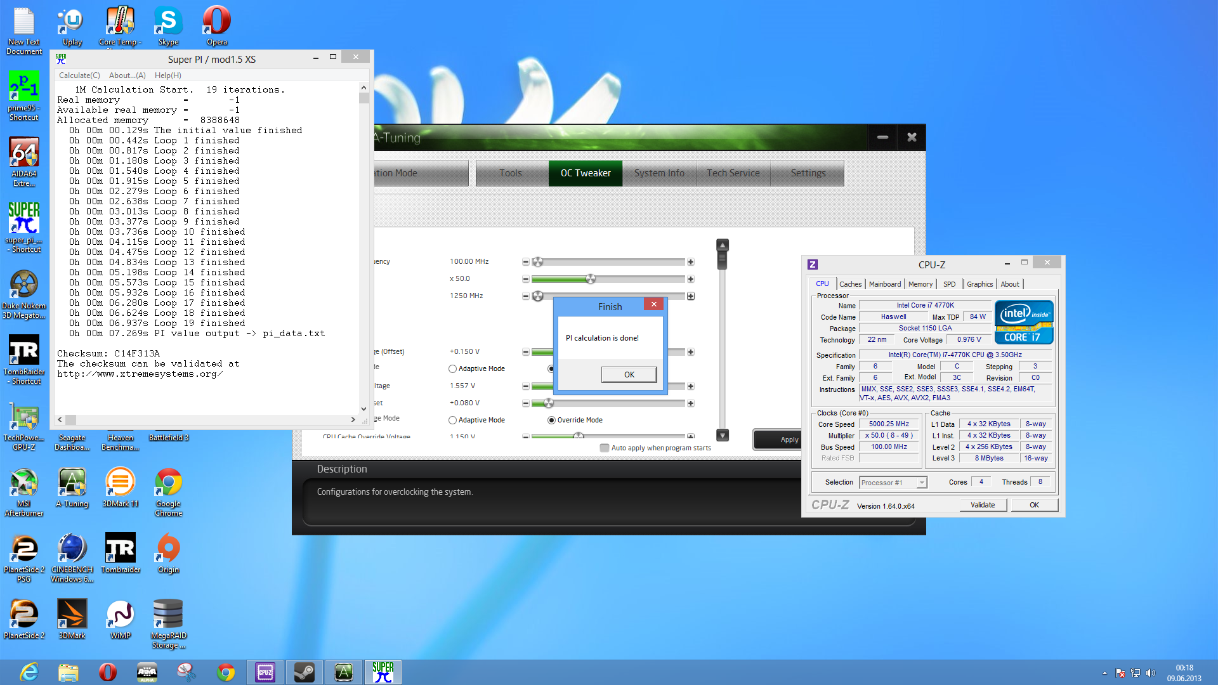
Task: Select the Override Mode radio button
Action: tap(551, 420)
